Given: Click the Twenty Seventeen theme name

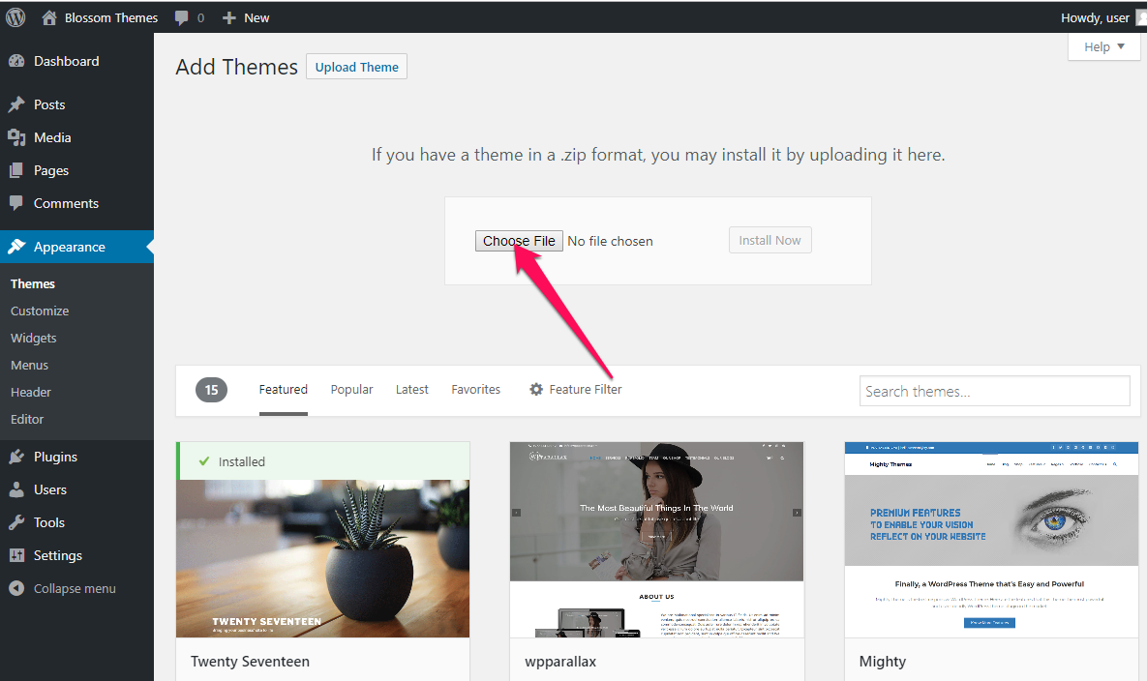Looking at the screenshot, I should pyautogui.click(x=250, y=662).
